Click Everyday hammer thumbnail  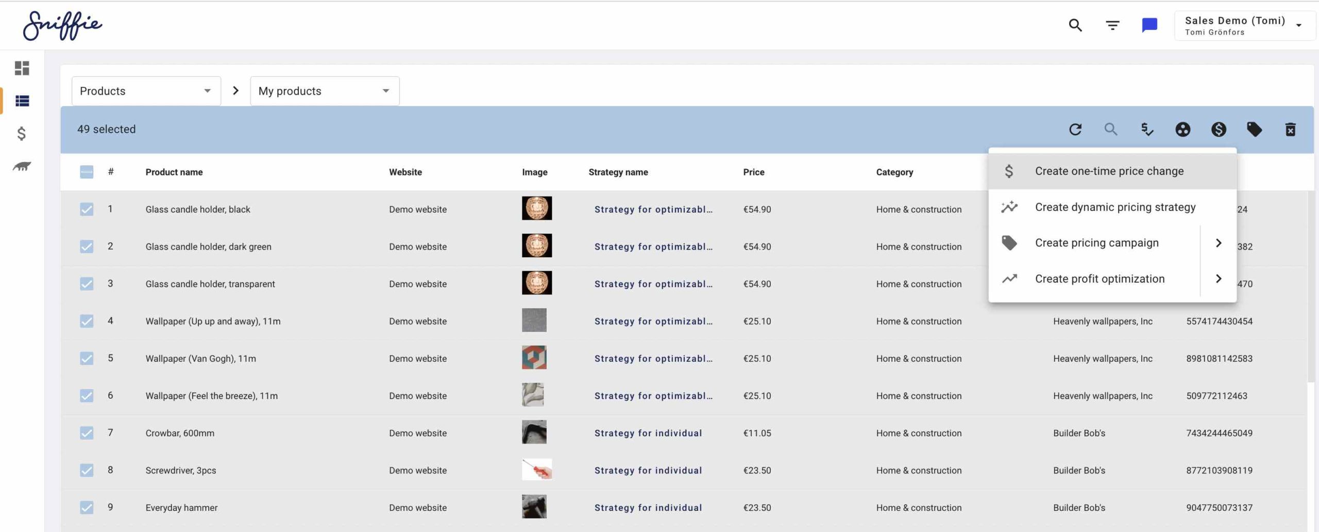point(534,507)
